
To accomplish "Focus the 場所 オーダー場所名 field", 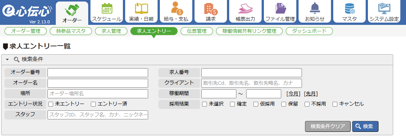I will coord(98,93).
